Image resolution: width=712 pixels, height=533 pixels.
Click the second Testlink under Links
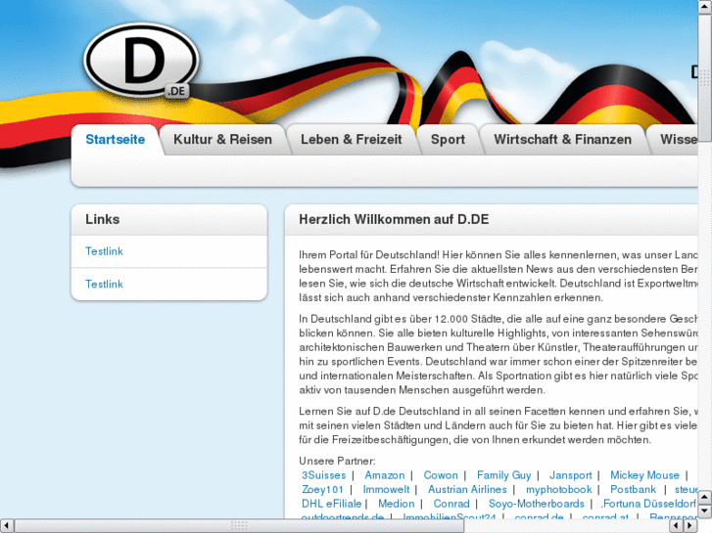(x=104, y=284)
